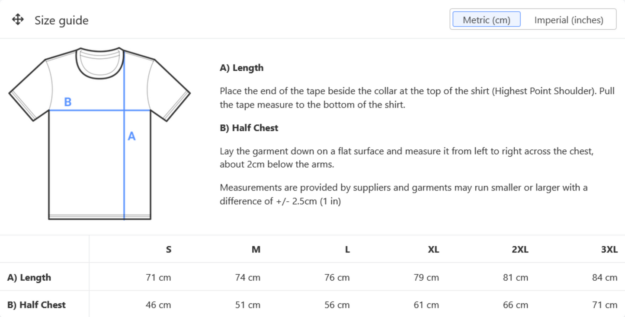Click the blue letter A on the shirt diagram
This screenshot has height=317, width=625.
click(131, 136)
